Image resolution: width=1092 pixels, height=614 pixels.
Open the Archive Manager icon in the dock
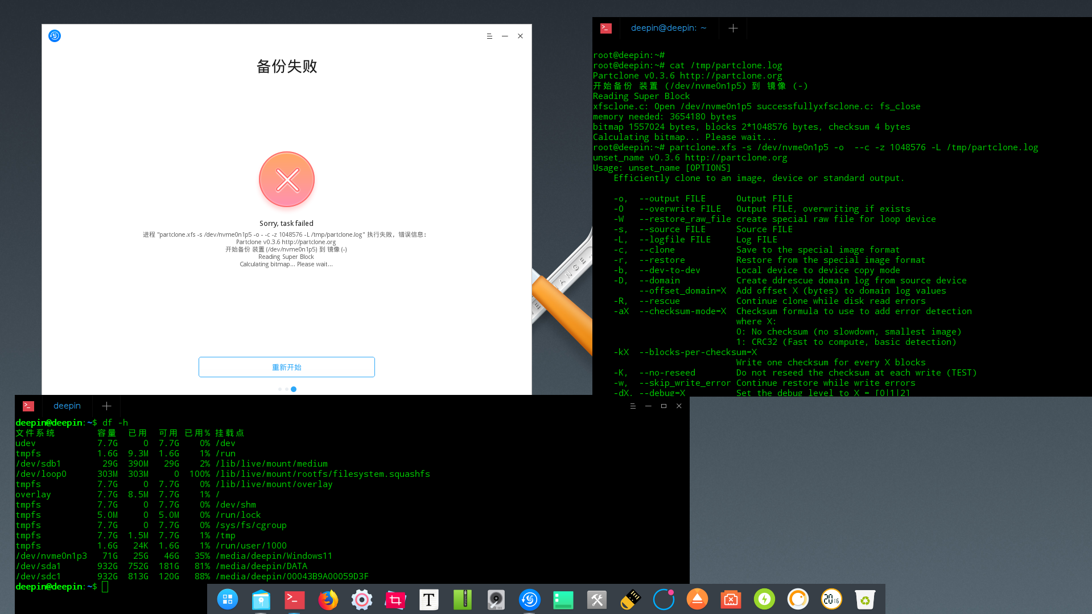(x=462, y=599)
